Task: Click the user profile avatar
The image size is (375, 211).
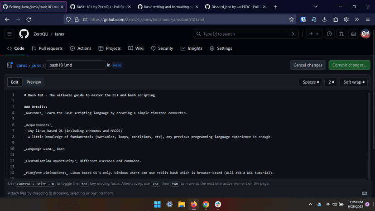Action: click(365, 34)
